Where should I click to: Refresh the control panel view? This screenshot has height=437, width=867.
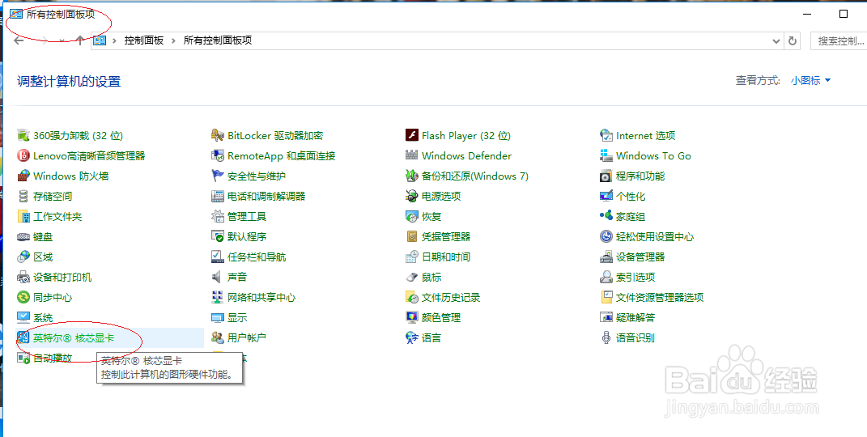pyautogui.click(x=793, y=40)
